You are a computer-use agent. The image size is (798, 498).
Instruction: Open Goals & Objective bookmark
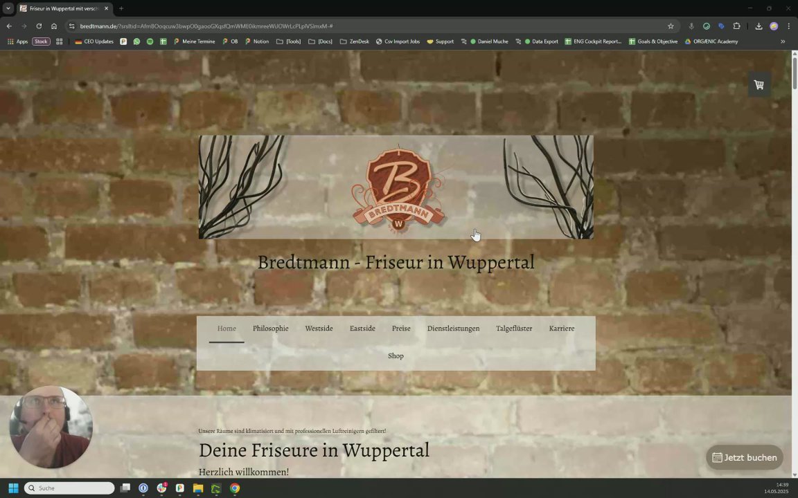click(x=653, y=41)
